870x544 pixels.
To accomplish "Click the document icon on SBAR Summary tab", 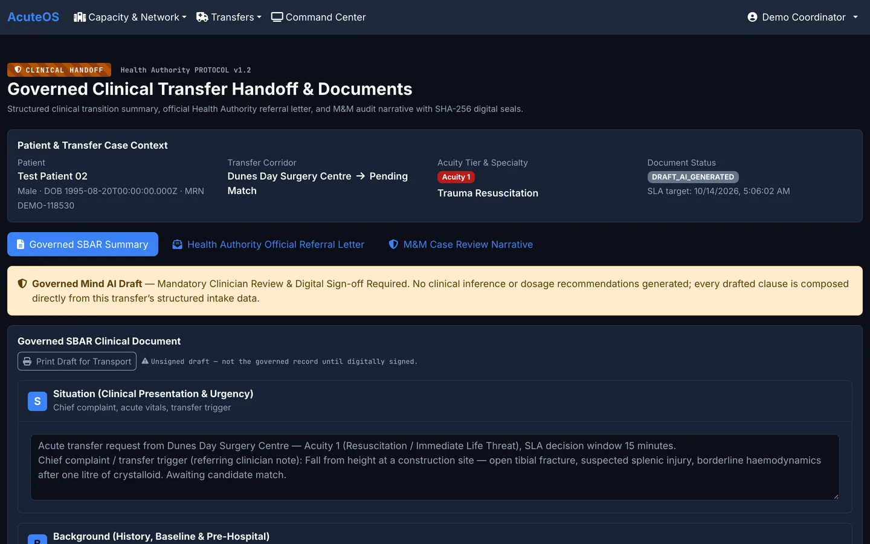I will point(21,244).
